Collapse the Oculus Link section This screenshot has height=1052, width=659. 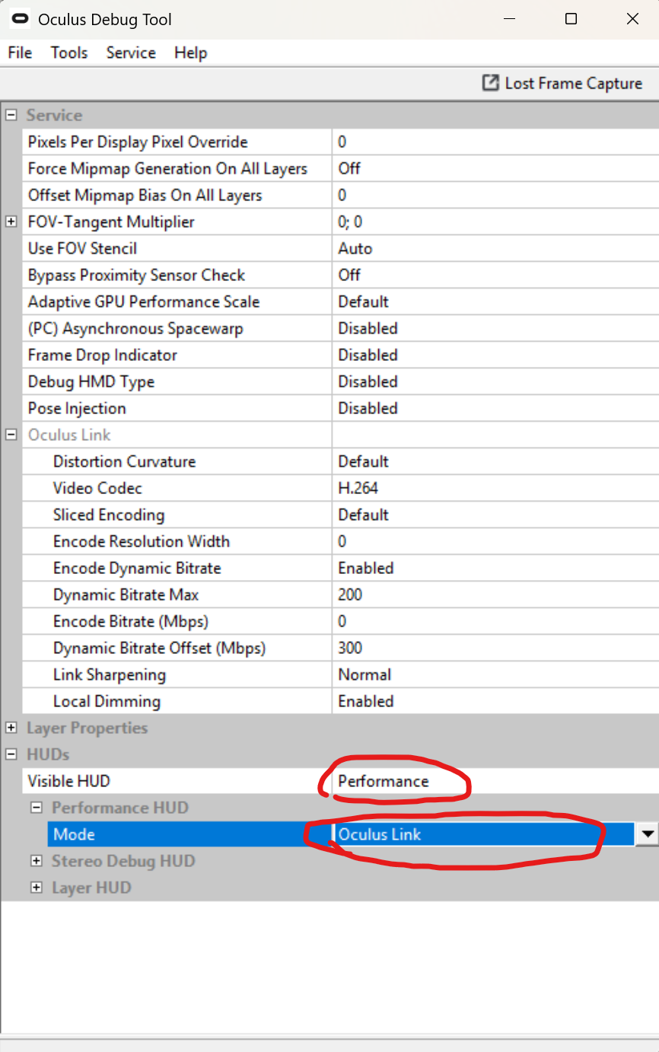tap(11, 435)
